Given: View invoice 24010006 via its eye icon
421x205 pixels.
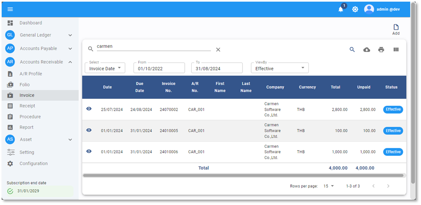Looking at the screenshot, I should tap(89, 151).
